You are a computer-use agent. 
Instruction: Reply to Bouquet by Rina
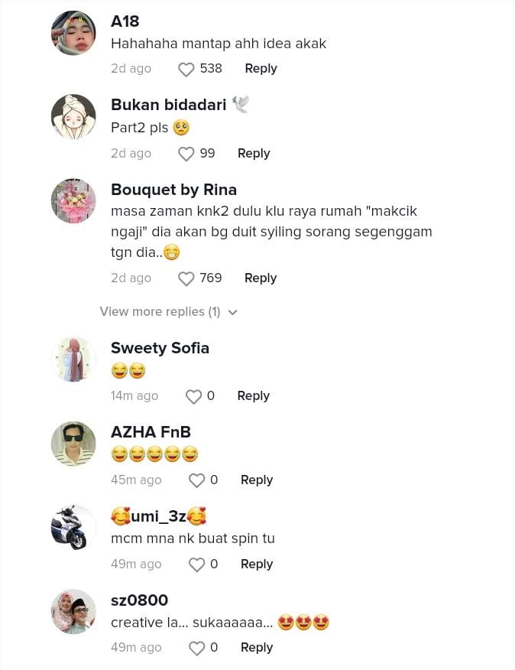click(x=261, y=278)
